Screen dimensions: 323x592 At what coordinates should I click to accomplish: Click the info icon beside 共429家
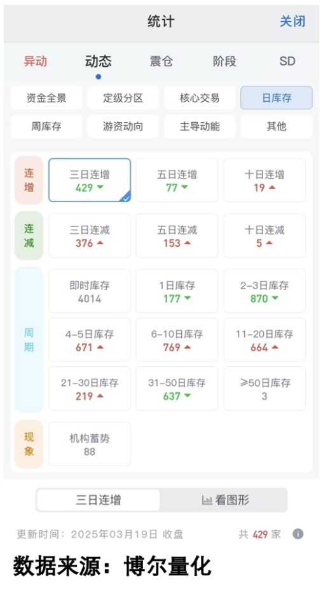298,534
